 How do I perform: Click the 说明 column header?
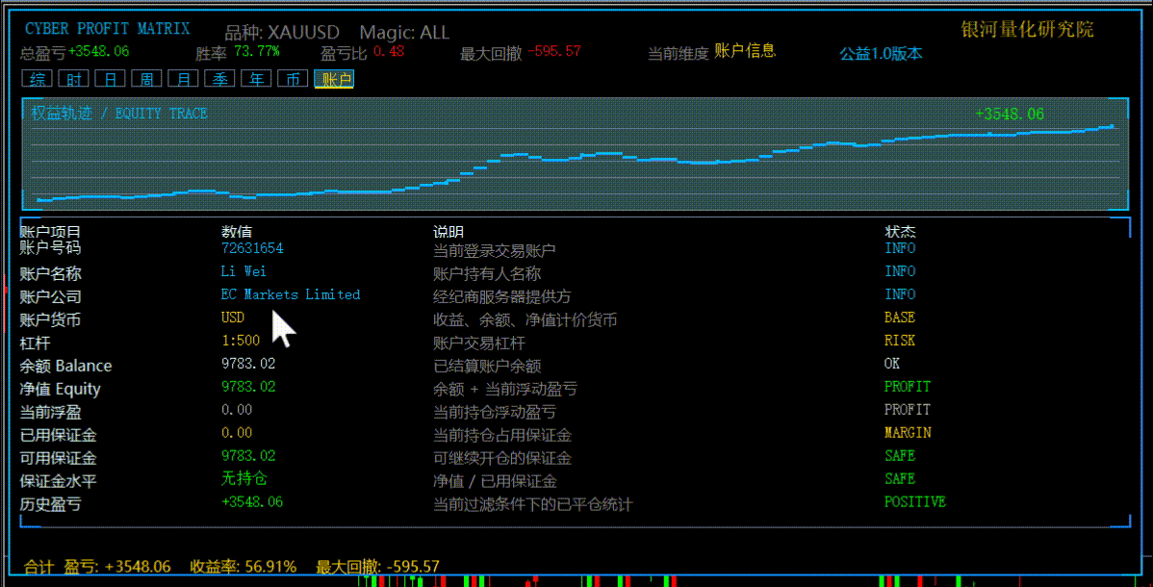click(x=448, y=232)
